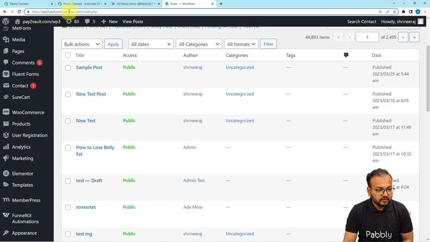Click the Templates folder icon

click(x=6, y=185)
